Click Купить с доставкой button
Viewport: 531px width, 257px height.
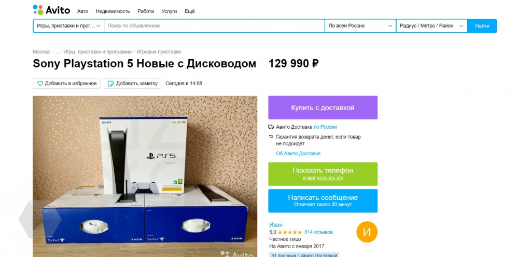(x=323, y=107)
